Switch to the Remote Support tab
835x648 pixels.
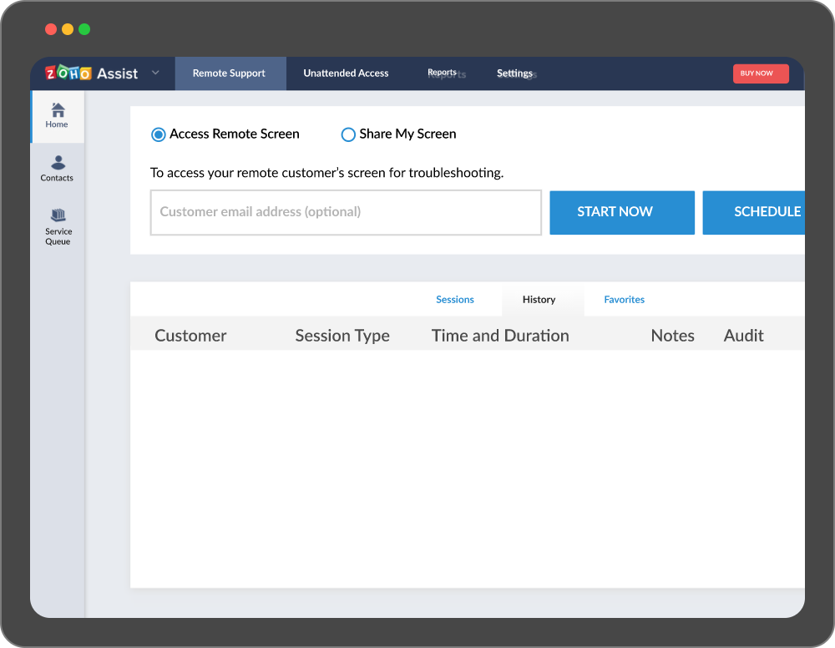pyautogui.click(x=229, y=73)
